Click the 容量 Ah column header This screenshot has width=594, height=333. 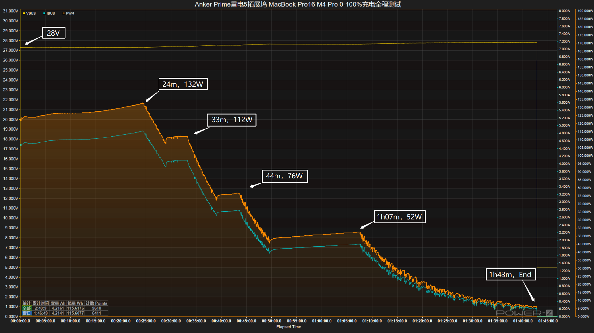point(58,303)
